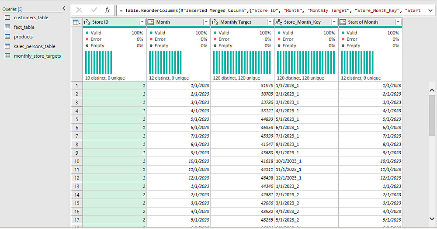Open the Month column filter dropdown
Image resolution: width=437 pixels, height=229 pixels.
click(206, 22)
